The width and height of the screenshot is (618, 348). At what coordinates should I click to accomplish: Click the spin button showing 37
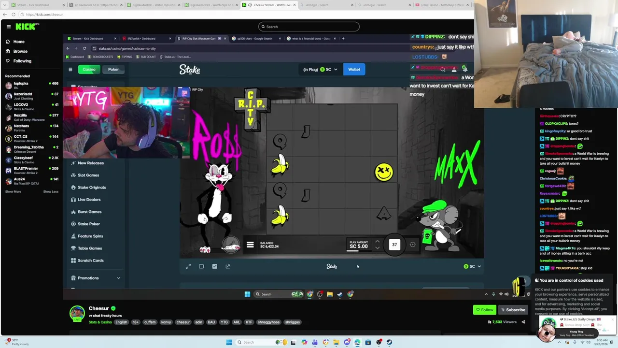[x=394, y=245]
